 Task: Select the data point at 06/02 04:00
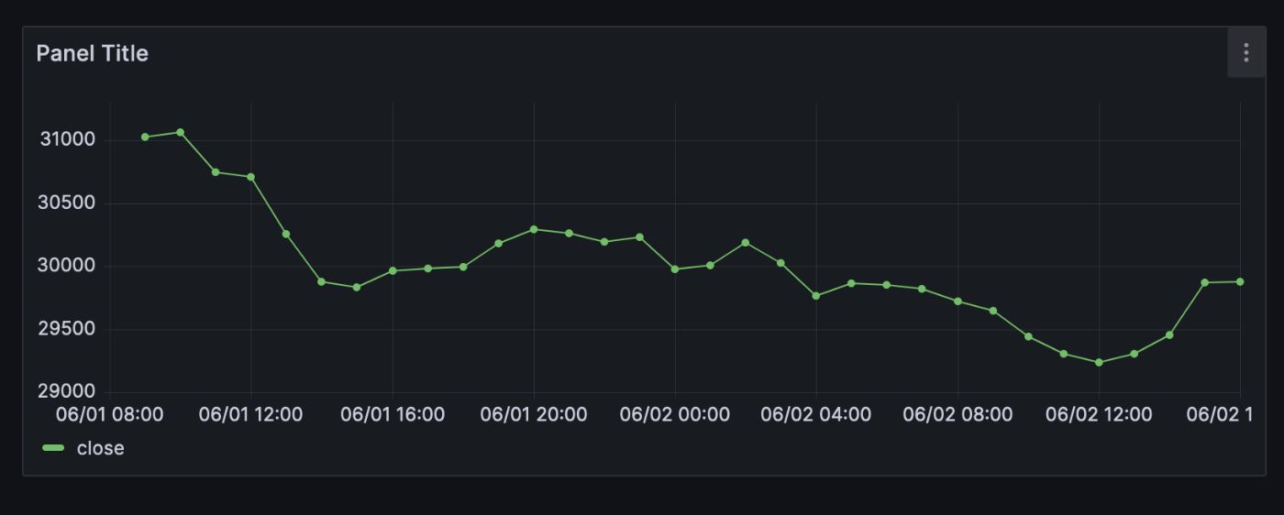tap(816, 296)
